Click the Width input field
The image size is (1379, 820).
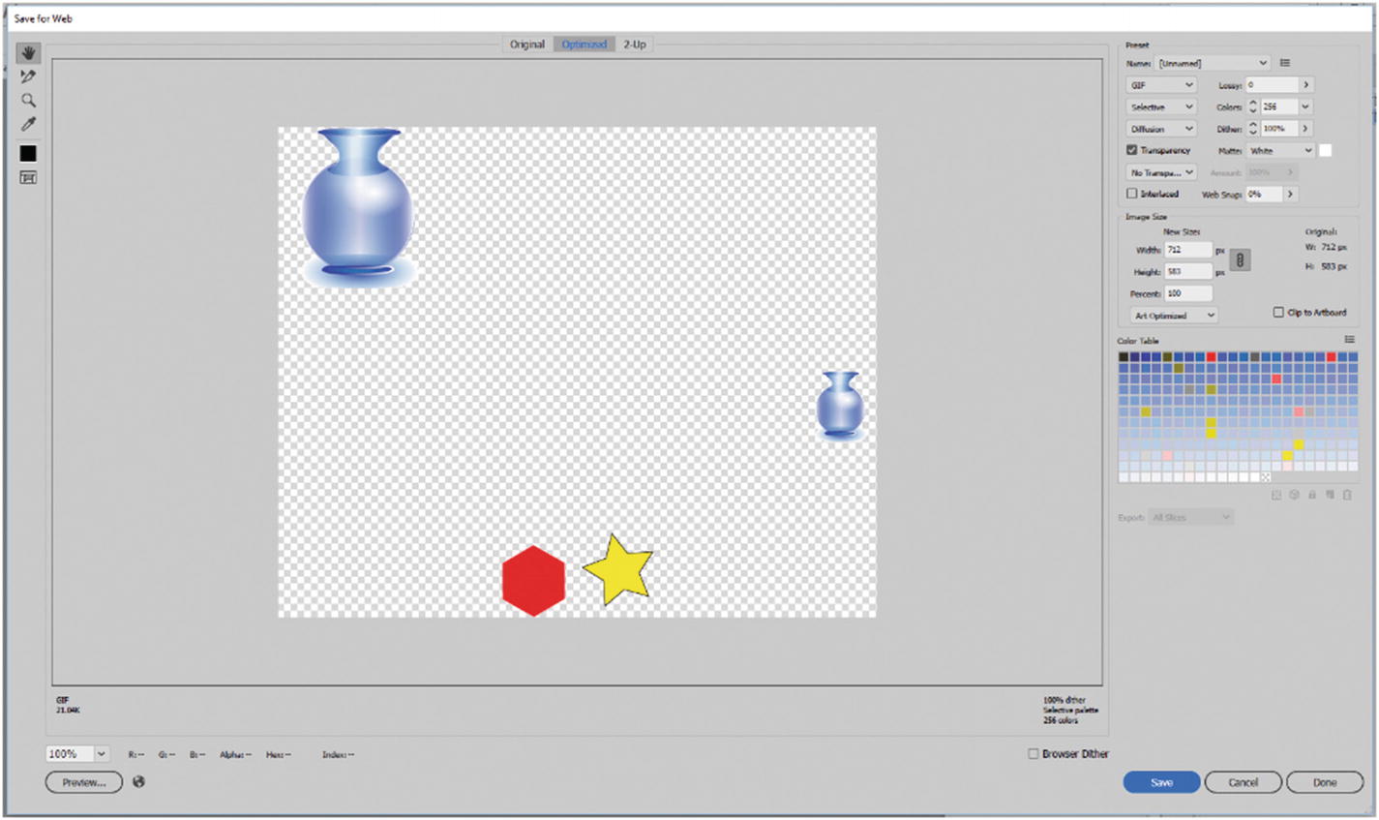1188,250
